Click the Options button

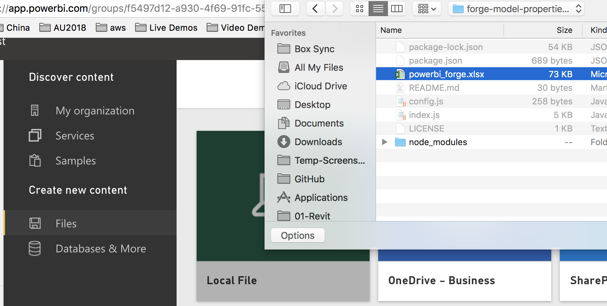coord(298,235)
